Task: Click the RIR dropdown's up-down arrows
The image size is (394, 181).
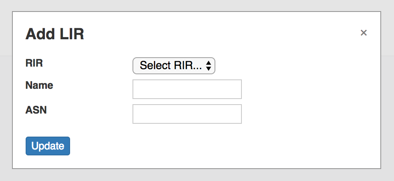Action: pos(209,66)
